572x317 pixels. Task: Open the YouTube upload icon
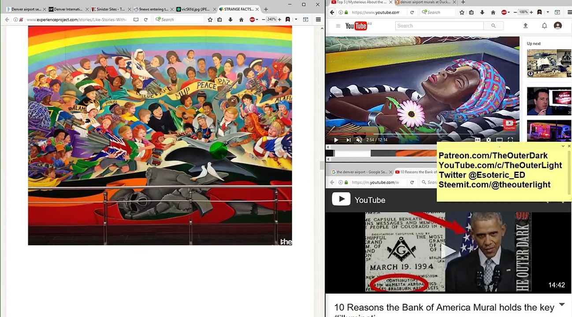tap(525, 26)
